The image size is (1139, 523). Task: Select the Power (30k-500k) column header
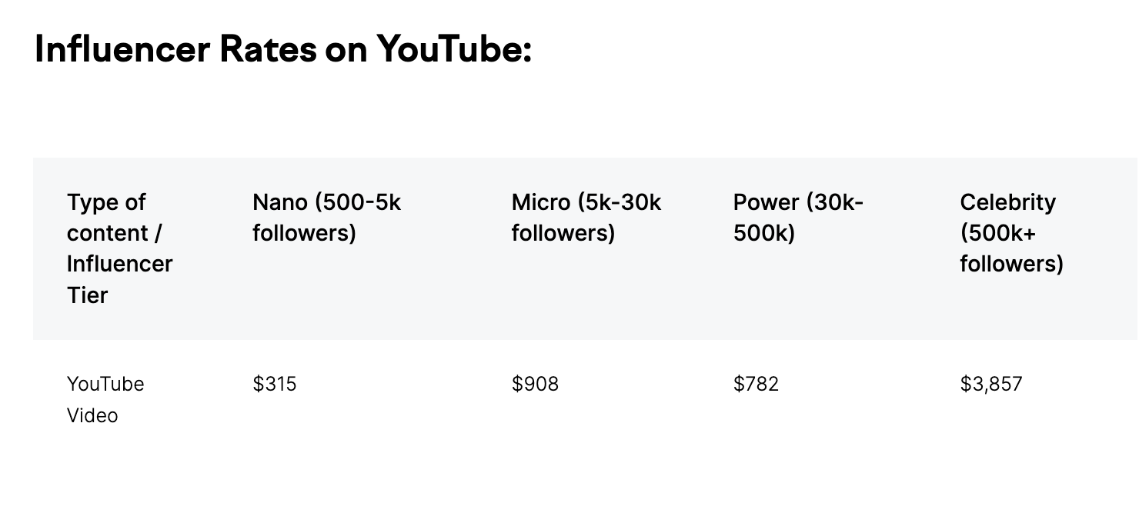(x=798, y=217)
